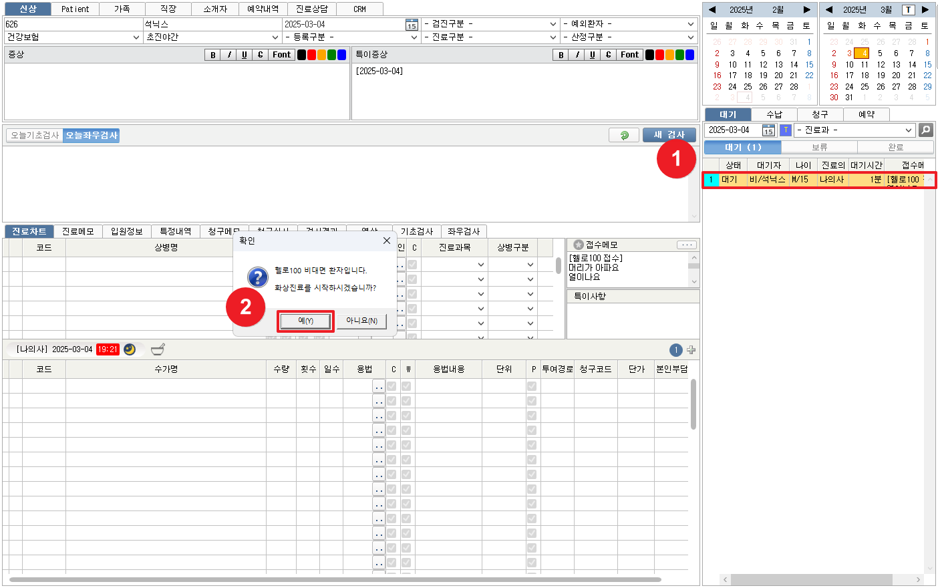Open the 수납 tab in right panel
The height and width of the screenshot is (588, 938).
(x=774, y=114)
